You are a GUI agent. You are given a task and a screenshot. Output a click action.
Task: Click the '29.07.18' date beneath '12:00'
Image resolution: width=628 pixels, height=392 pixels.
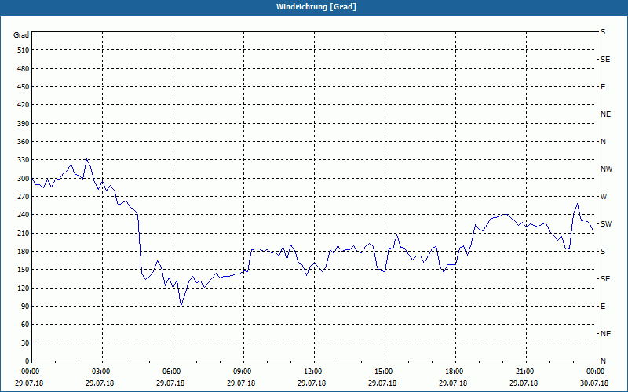(x=311, y=383)
